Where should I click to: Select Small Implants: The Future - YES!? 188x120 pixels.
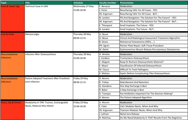pyautogui.click(x=137, y=26)
